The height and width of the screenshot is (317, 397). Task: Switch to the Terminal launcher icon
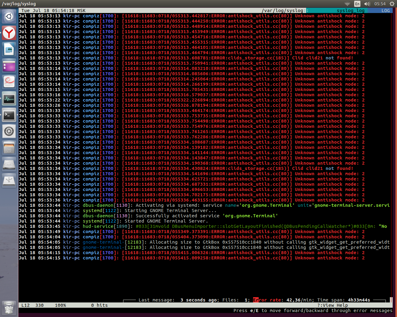click(x=9, y=115)
